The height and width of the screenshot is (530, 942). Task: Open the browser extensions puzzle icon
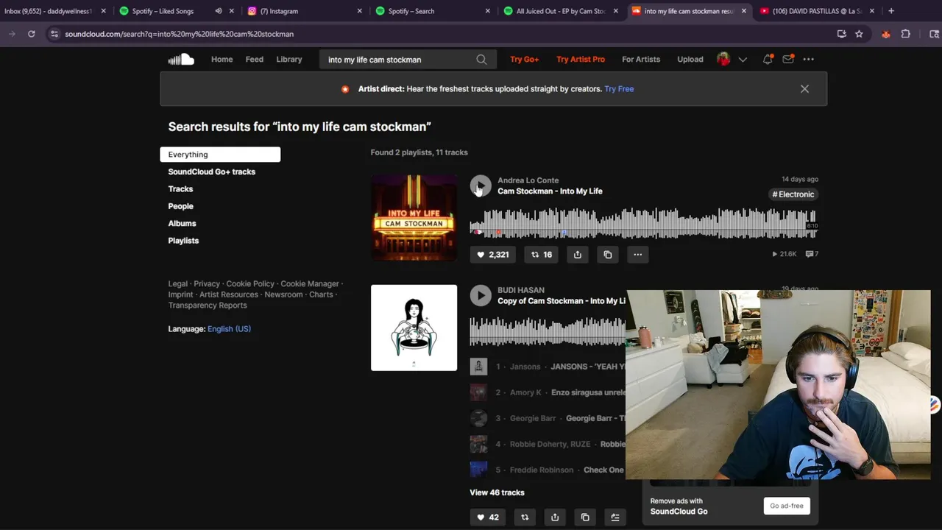(x=906, y=34)
